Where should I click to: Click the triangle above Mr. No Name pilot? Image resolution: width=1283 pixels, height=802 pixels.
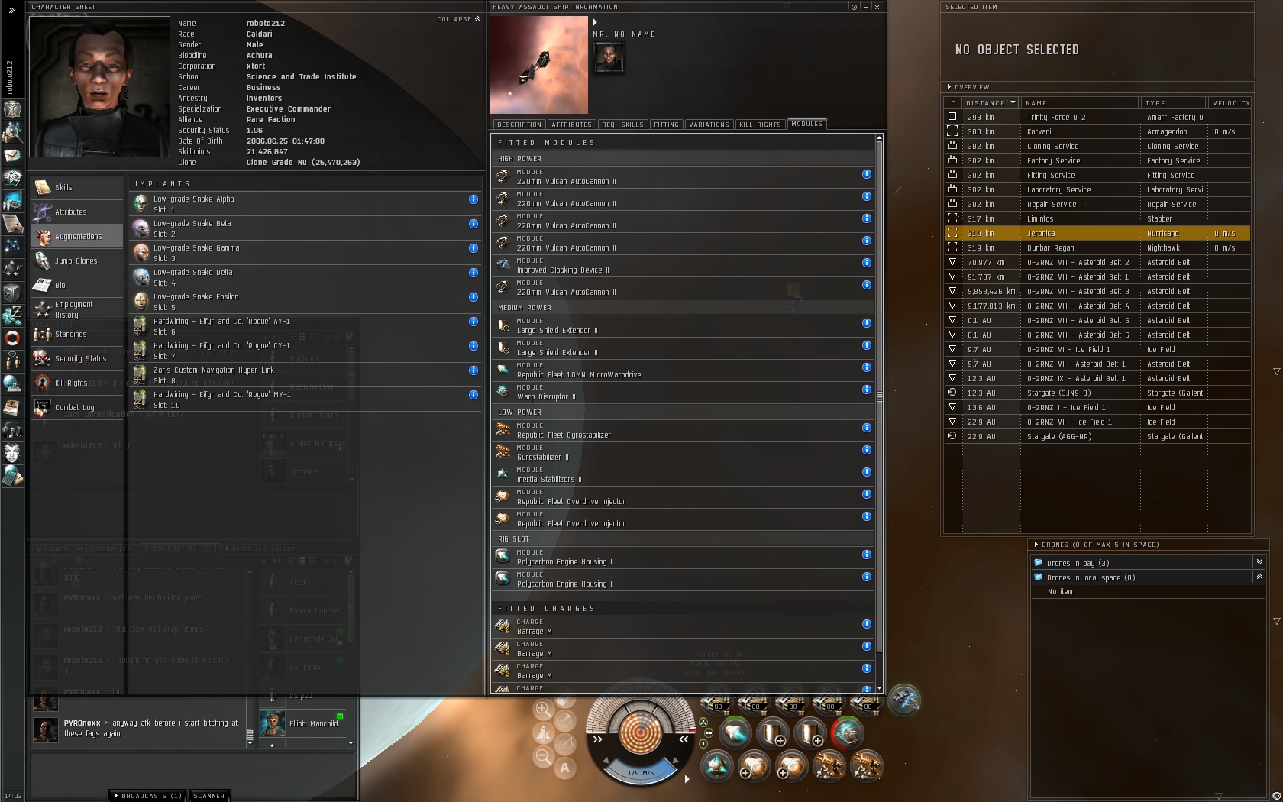click(x=595, y=22)
